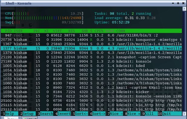This screenshot has width=187, height=119.
Task: Click the R state of process 20736
Action: click(x=91, y=40)
